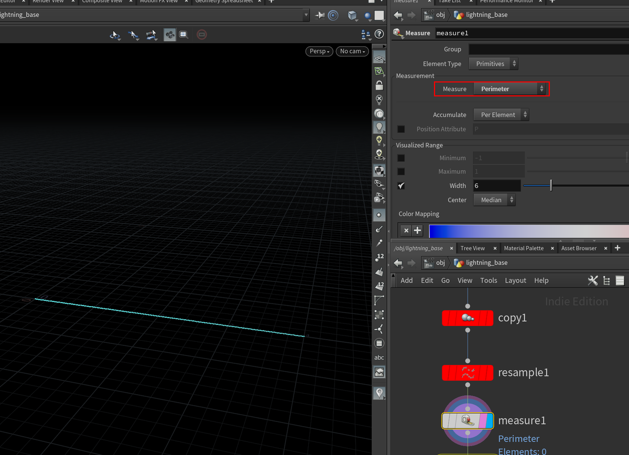Open the Edit menu in network editor
Screen dimensions: 629x455
tap(427, 280)
